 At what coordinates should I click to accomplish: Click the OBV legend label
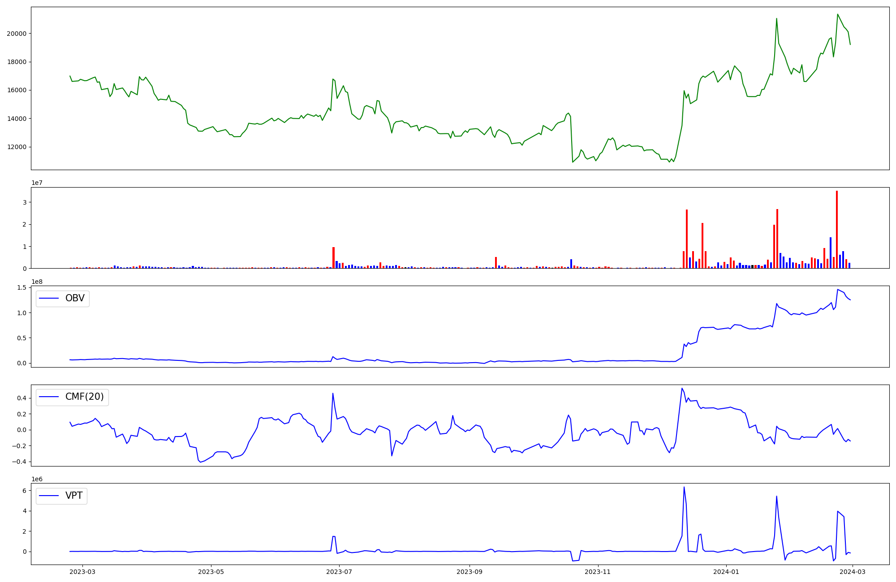click(x=75, y=298)
